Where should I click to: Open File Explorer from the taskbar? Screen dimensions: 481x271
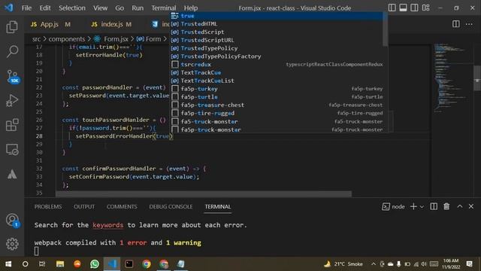click(60, 264)
